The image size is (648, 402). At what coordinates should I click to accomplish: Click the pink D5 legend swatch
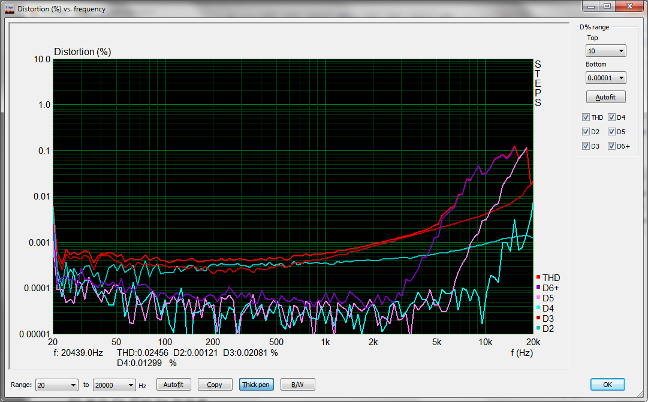[x=538, y=298]
